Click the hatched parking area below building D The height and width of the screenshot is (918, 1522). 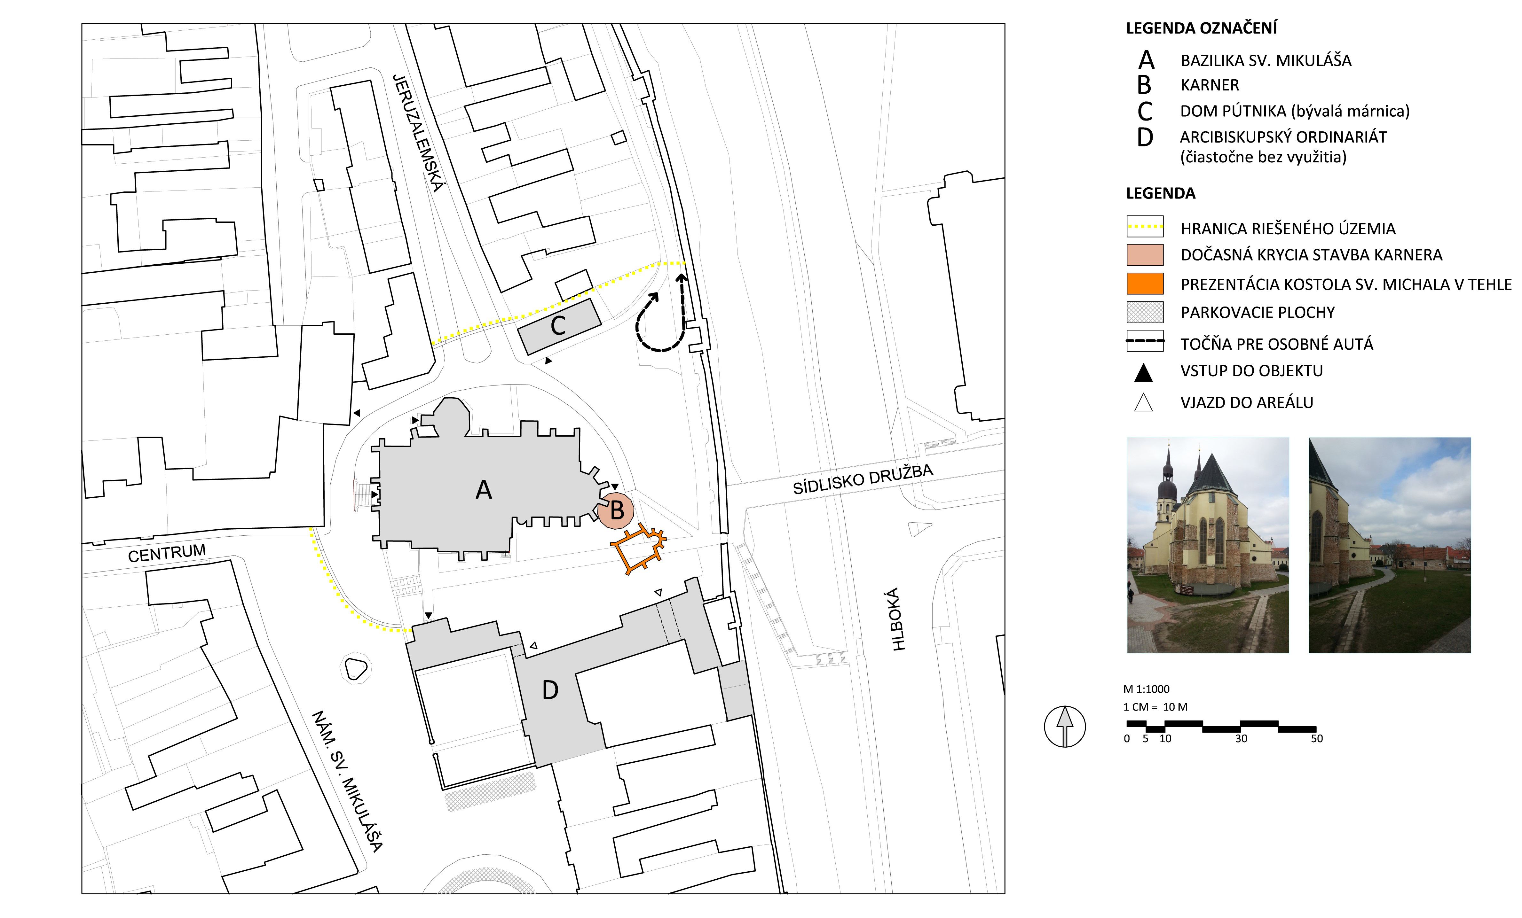click(491, 791)
